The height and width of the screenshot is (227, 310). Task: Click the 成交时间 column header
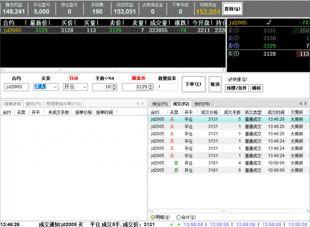click(276, 112)
